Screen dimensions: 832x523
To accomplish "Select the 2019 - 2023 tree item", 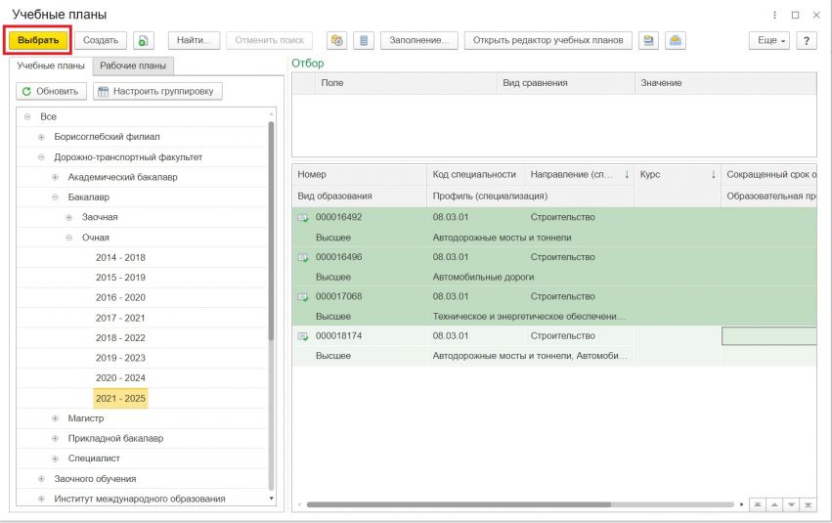I will point(120,358).
